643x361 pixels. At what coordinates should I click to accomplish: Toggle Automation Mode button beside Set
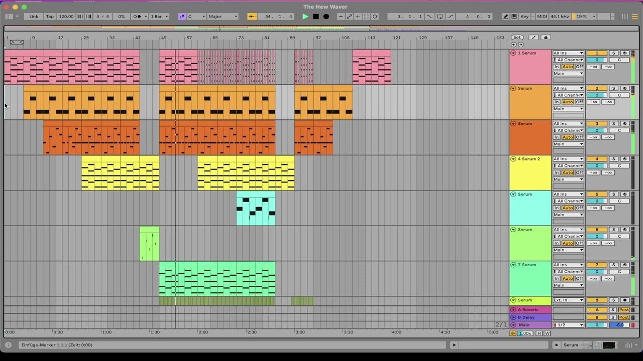(x=533, y=38)
